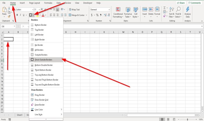Switch to the Page Layout tab
The image size is (204, 121).
(34, 3)
